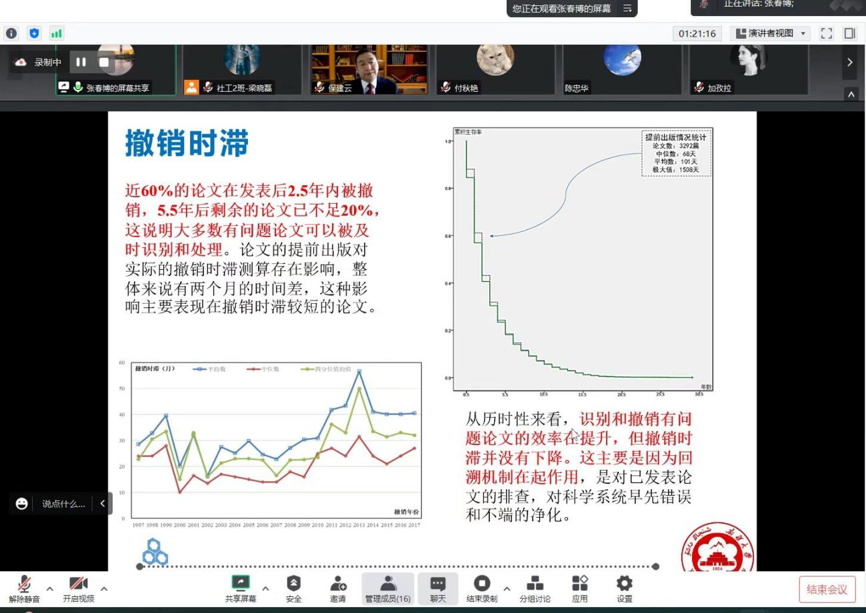This screenshot has width=866, height=613.
Task: Click the meeting timer 01:21:16
Action: coord(697,33)
